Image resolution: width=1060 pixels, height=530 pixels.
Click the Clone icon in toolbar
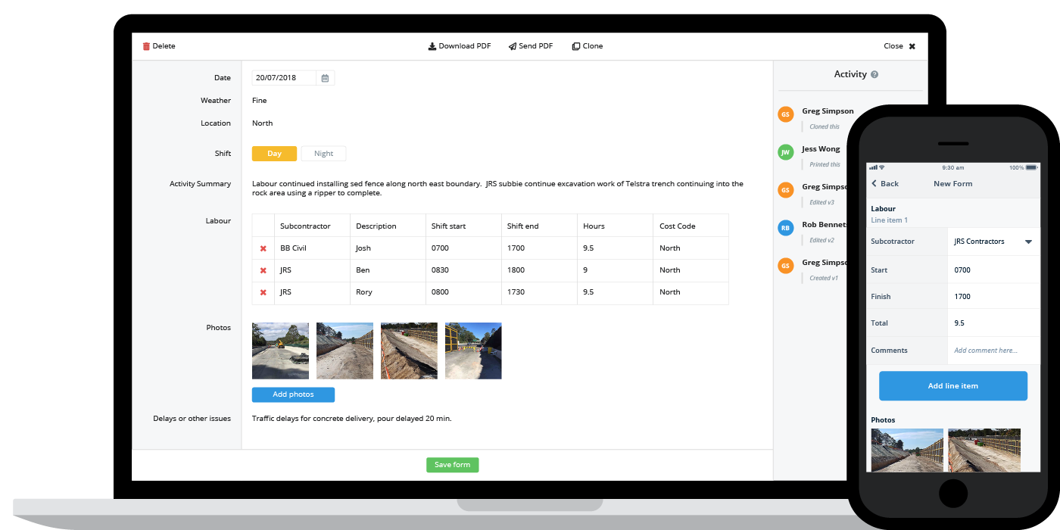point(575,46)
